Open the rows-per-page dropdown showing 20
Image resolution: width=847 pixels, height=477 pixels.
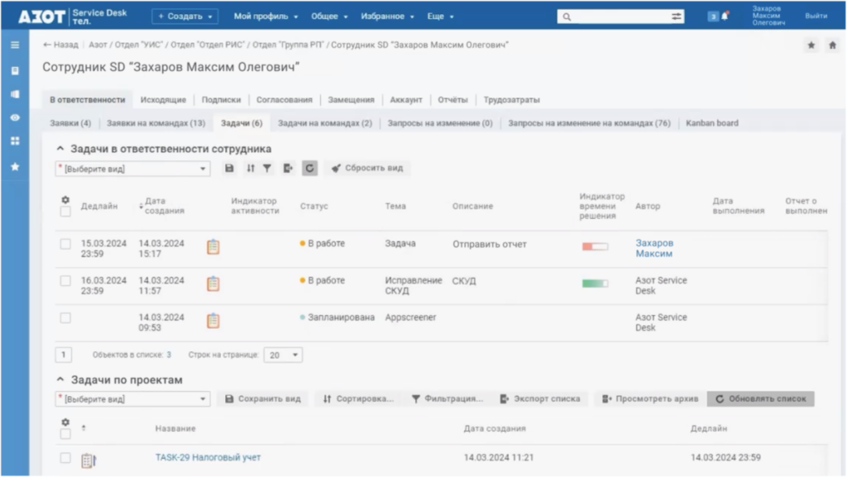[283, 355]
